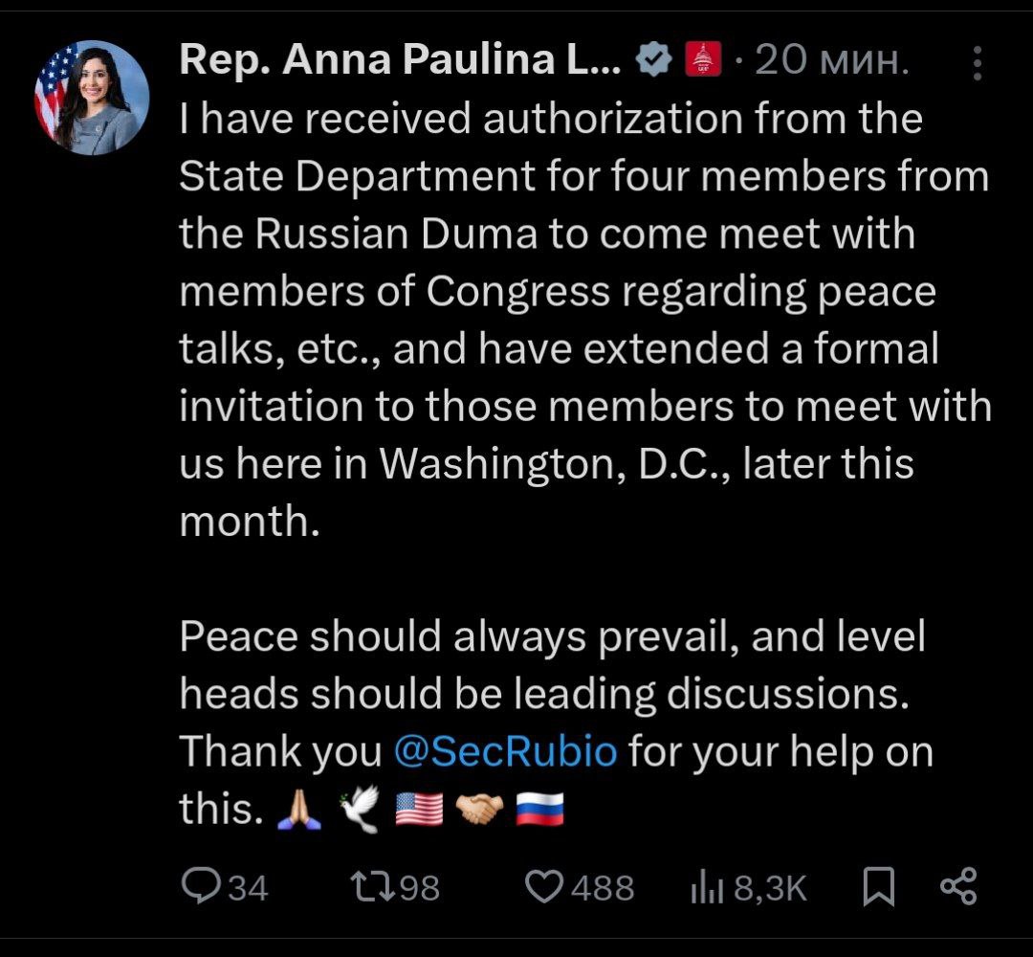Repost this tweet via retweet icon
The height and width of the screenshot is (957, 1033).
(368, 887)
